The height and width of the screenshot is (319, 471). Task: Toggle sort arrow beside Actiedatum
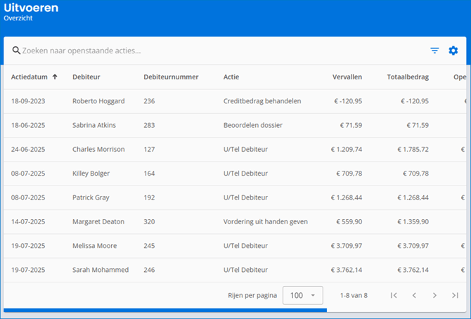[x=56, y=77]
